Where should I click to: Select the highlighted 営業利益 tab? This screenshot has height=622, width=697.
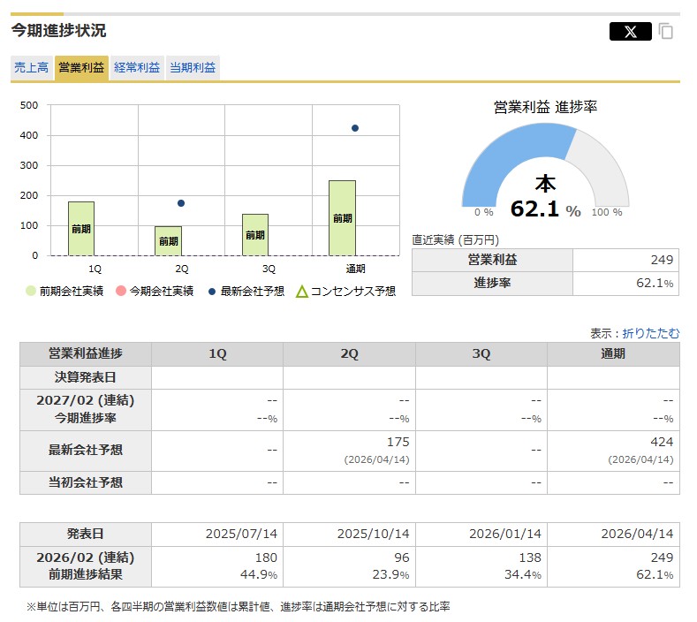pos(81,67)
